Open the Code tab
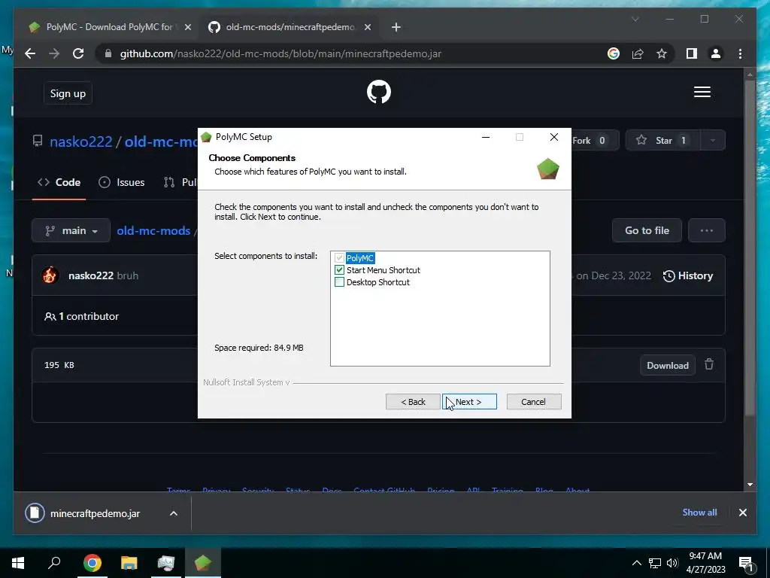770x578 pixels. tap(59, 182)
